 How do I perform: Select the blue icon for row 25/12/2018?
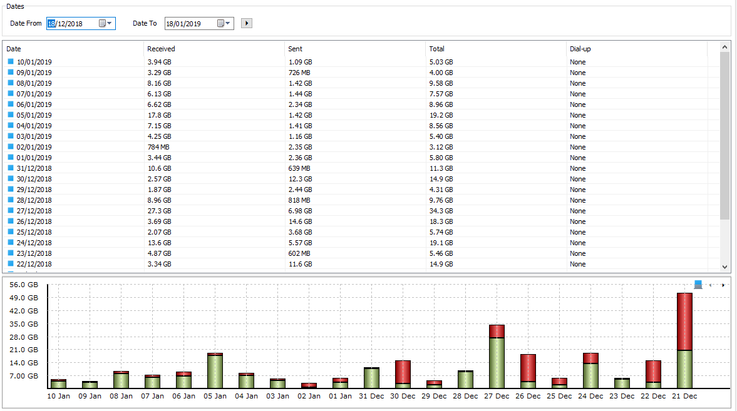(x=11, y=231)
